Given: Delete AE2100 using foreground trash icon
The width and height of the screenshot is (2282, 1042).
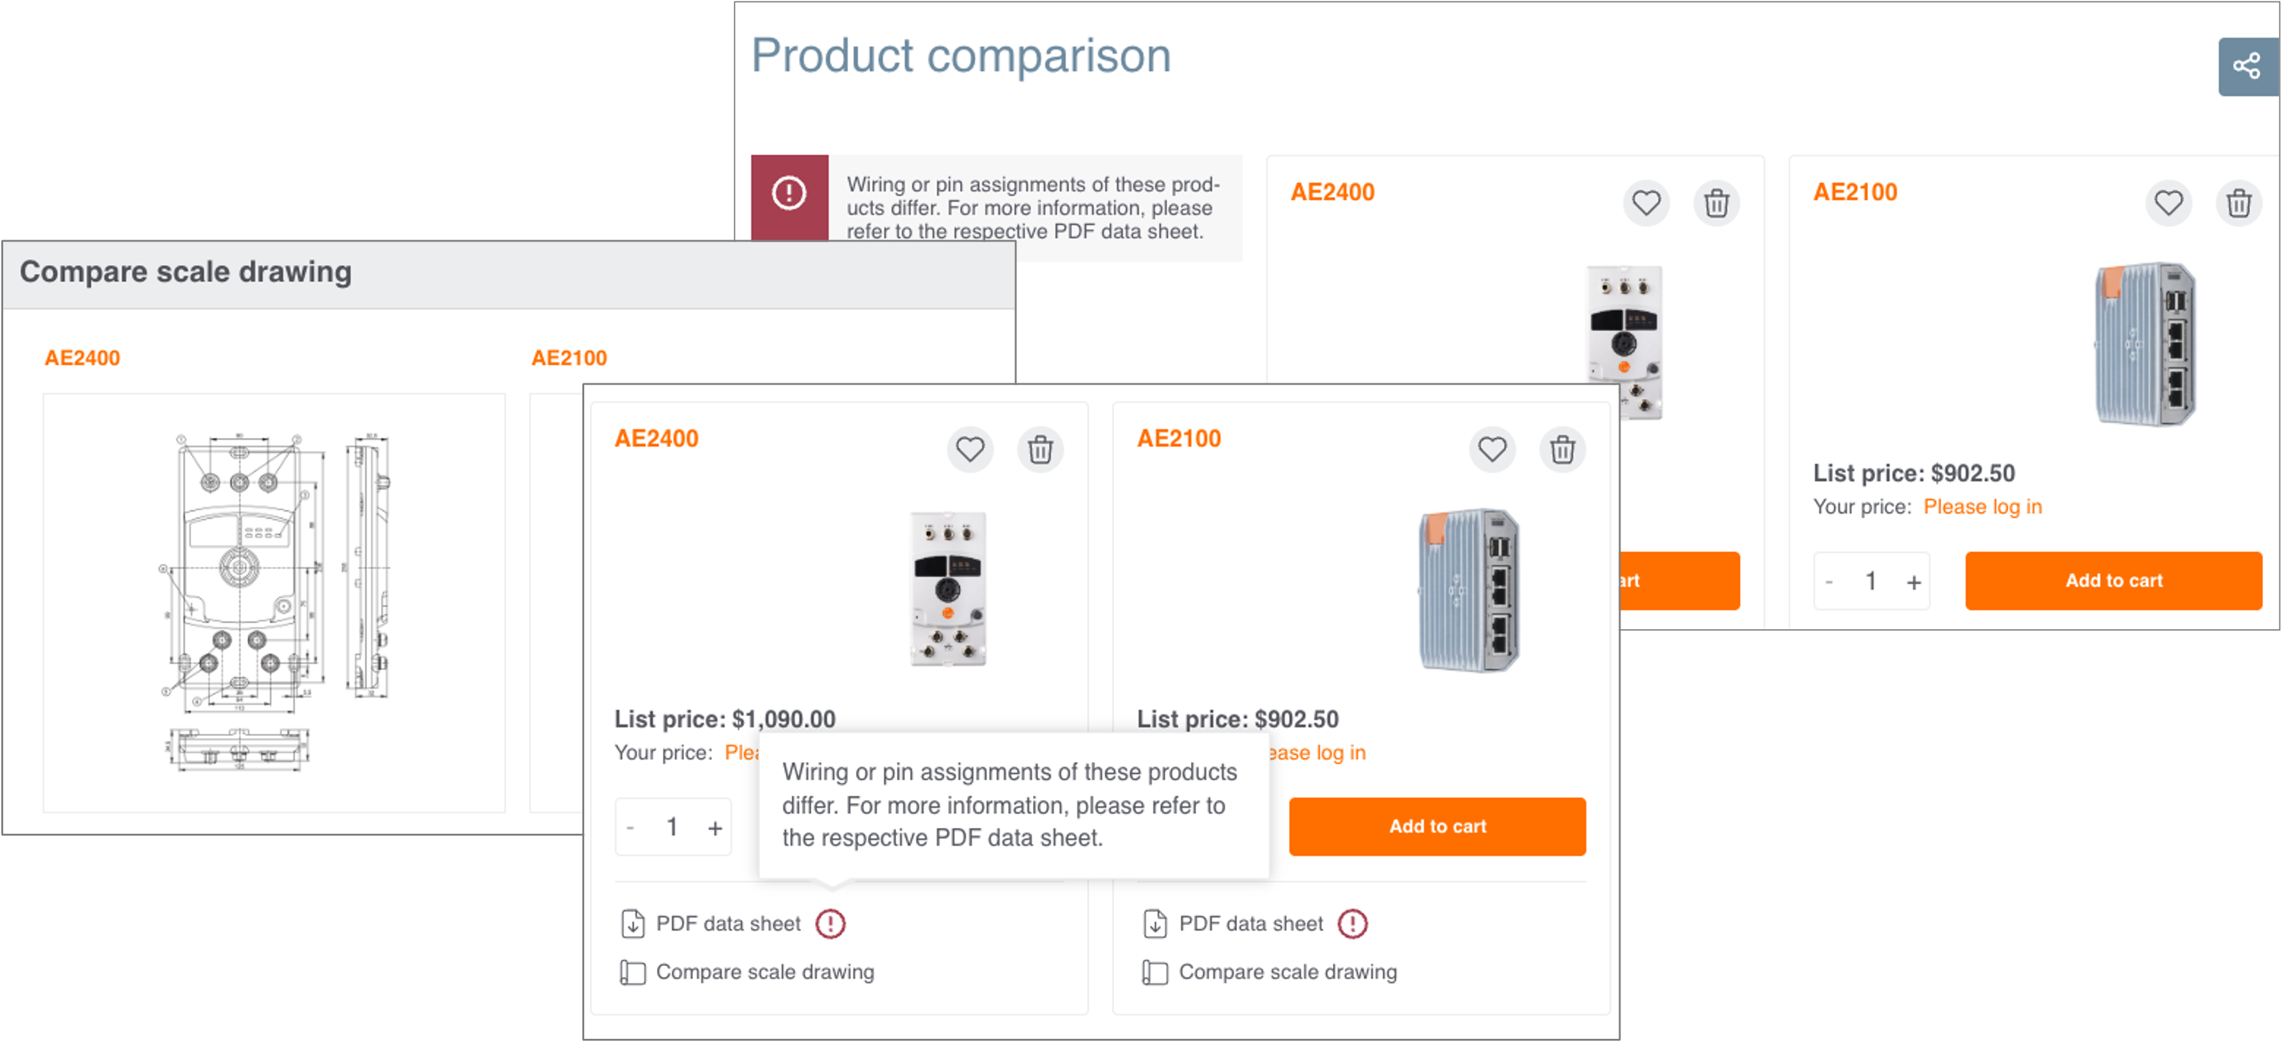Looking at the screenshot, I should (x=1563, y=450).
